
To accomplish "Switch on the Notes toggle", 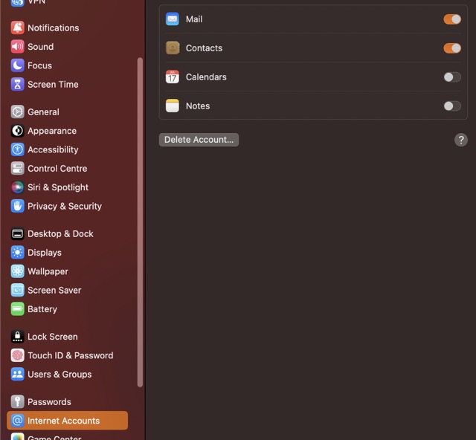I will [452, 106].
